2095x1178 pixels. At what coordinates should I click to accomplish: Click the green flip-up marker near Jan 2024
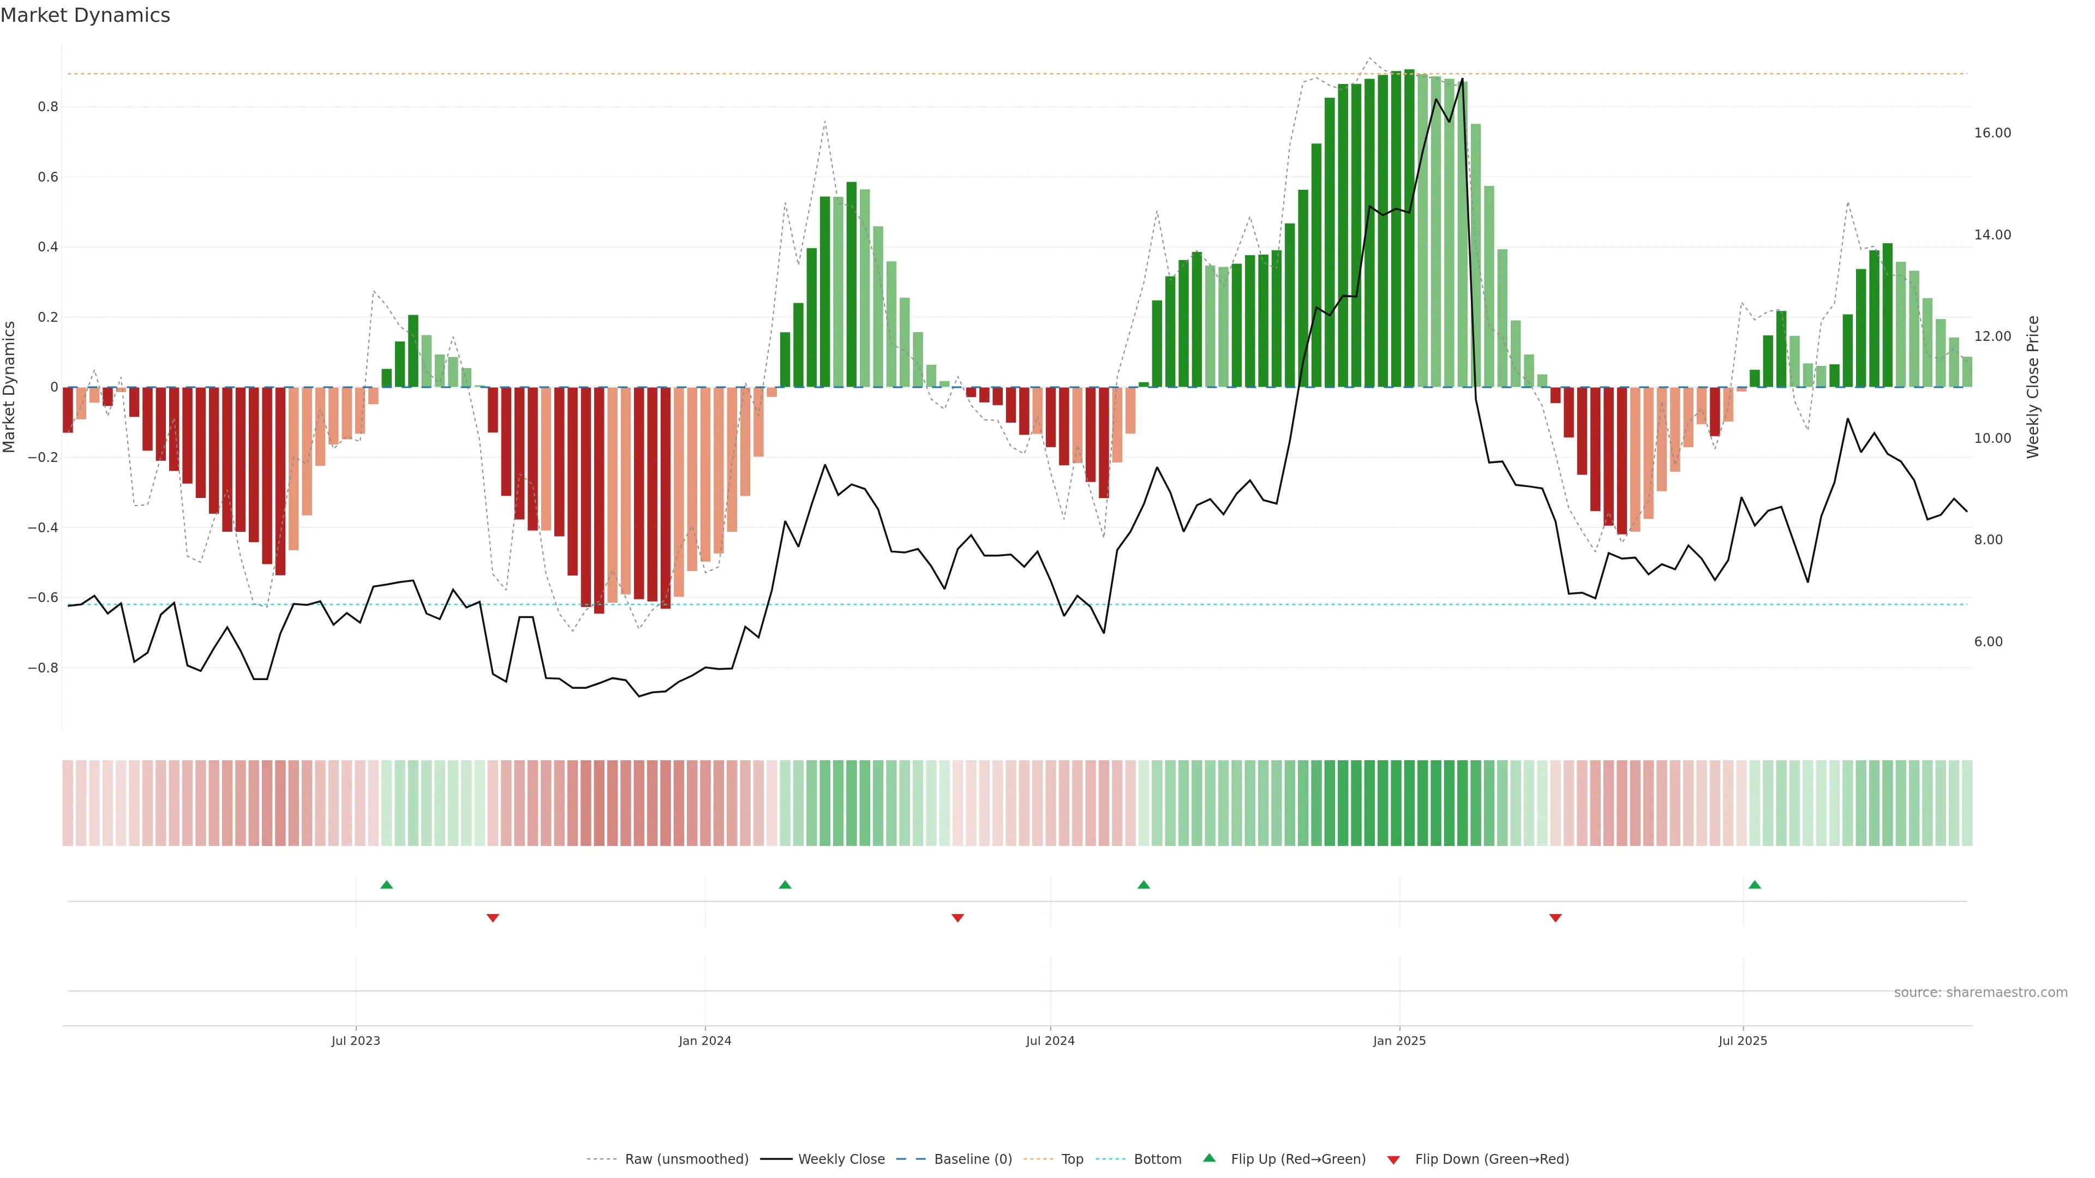click(785, 885)
